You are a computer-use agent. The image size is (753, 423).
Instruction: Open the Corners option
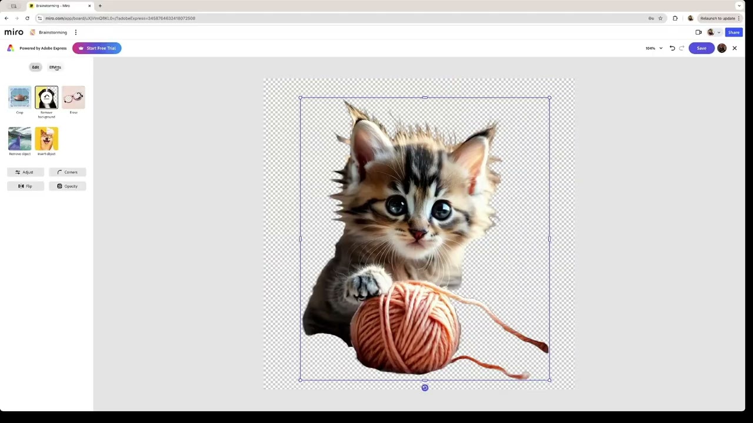tap(68, 172)
